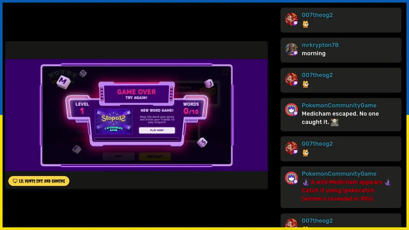Open PokemonCommunityGame username above 'Medicham escaped'

(339, 105)
